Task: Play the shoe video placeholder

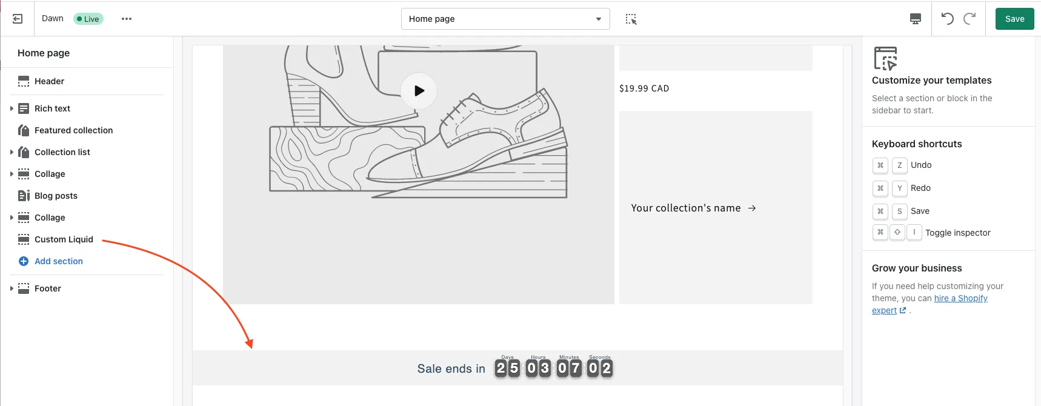Action: [419, 91]
